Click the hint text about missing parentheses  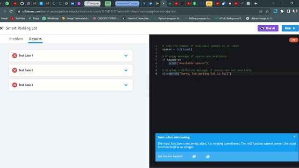227,145
